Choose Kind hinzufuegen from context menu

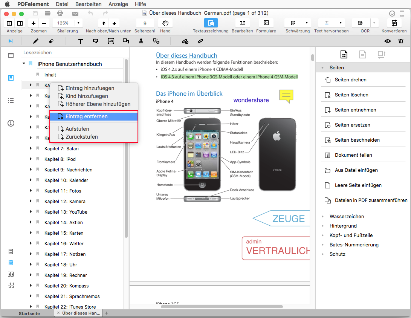pyautogui.click(x=93, y=96)
